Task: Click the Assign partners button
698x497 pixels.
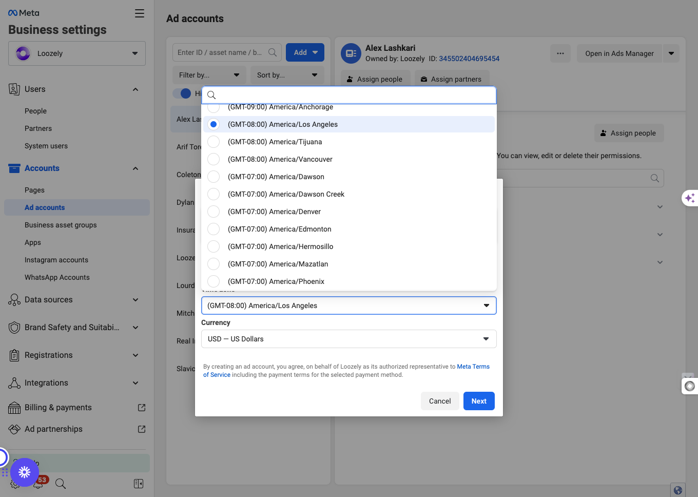Action: 452,79
